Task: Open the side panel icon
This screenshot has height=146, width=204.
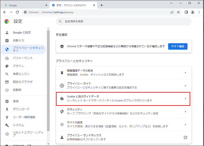Action: (186, 12)
